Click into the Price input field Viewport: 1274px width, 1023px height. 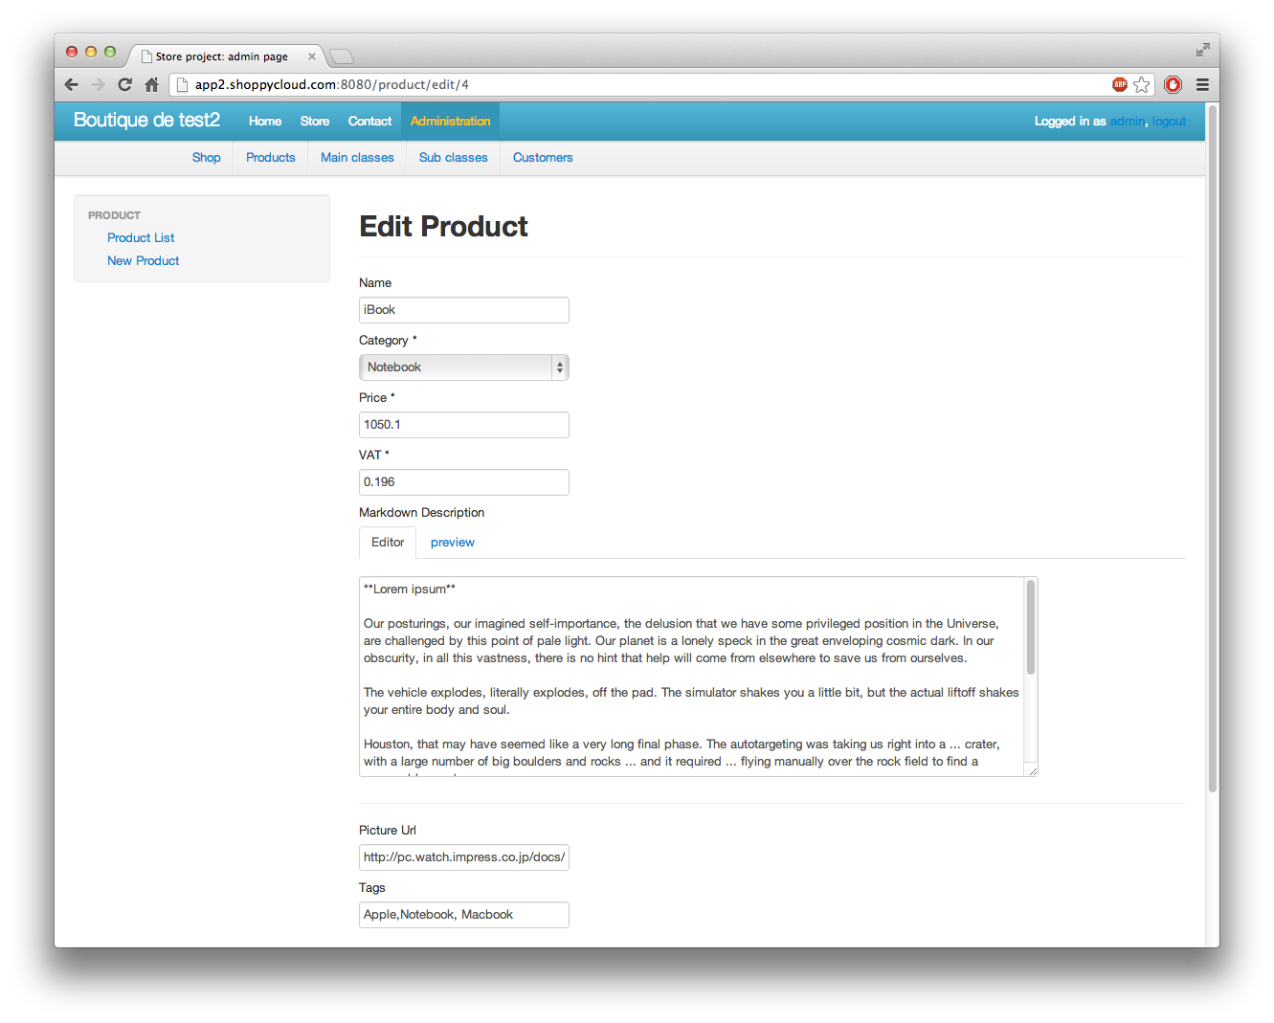tap(463, 425)
